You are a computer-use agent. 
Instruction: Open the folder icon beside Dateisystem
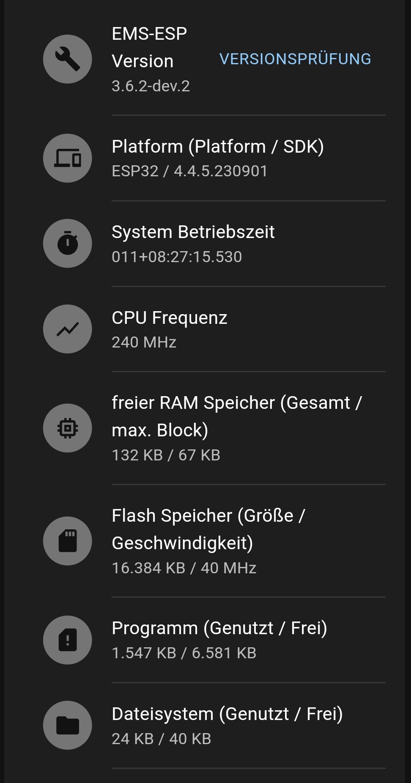tap(67, 726)
